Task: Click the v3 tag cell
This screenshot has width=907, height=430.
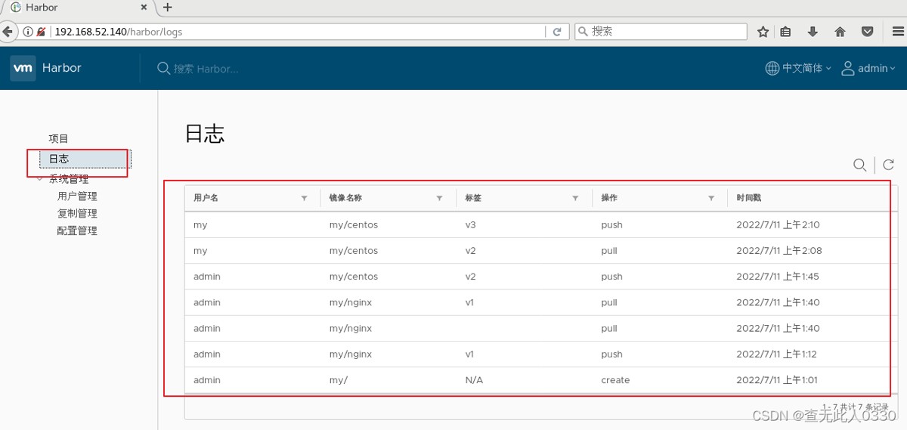Action: [x=471, y=225]
